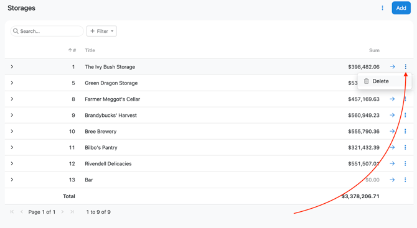Open Rivendell Delicacies via arrow icon
The width and height of the screenshot is (417, 228).
point(392,163)
